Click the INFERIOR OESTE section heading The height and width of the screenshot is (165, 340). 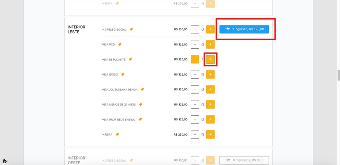click(x=77, y=161)
